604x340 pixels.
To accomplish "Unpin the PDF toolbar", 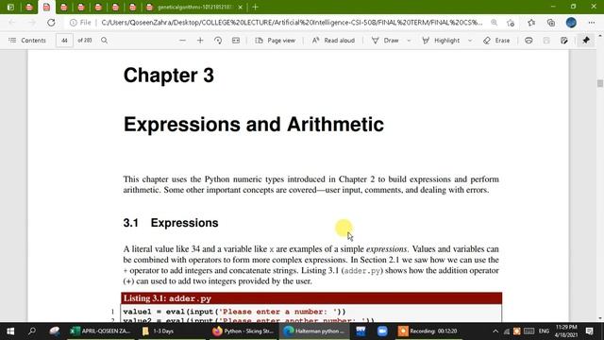I will [586, 41].
